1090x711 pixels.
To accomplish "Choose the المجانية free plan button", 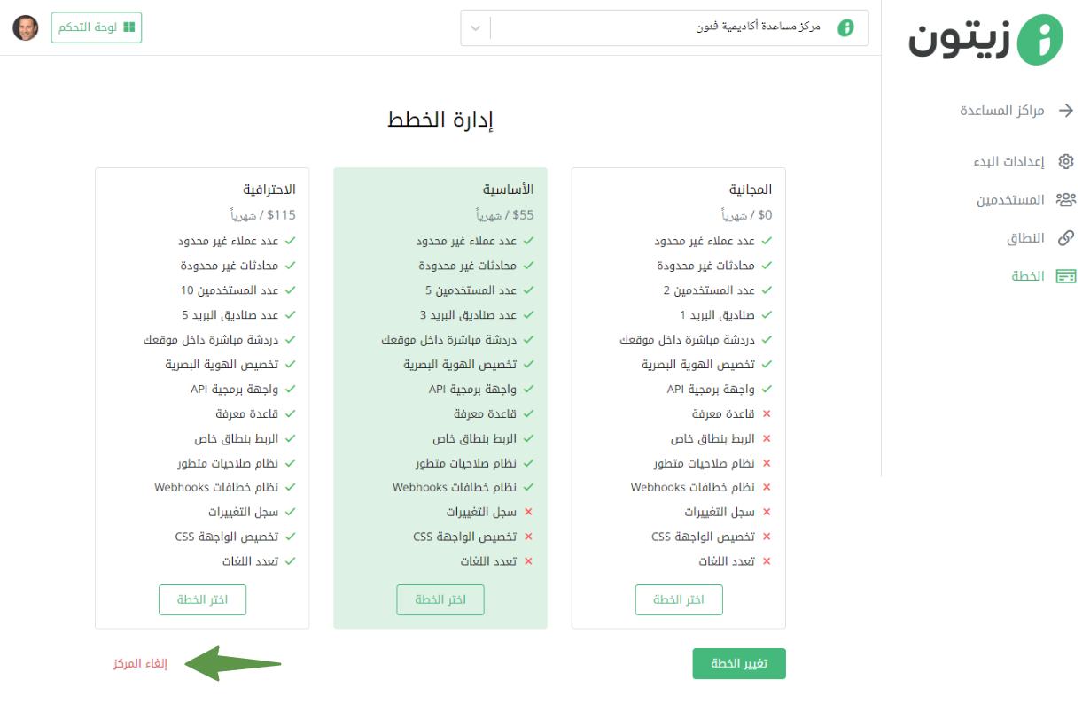I will 679,599.
